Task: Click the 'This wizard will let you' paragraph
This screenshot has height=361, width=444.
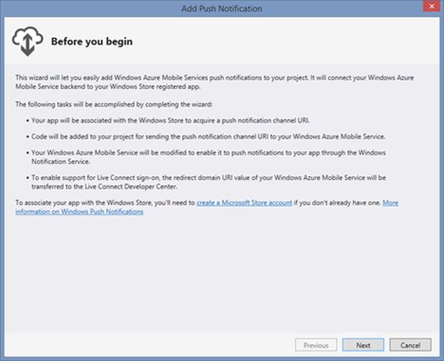Action: click(x=215, y=82)
